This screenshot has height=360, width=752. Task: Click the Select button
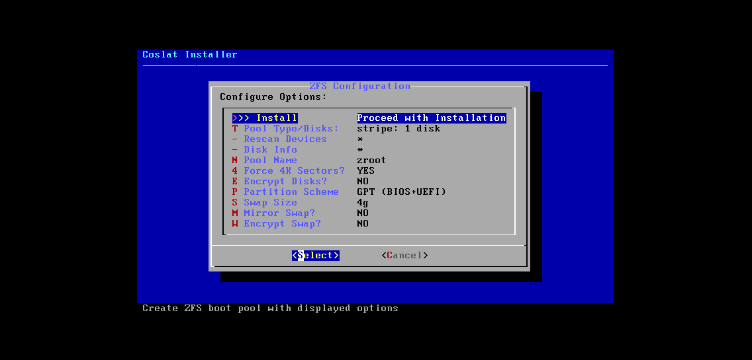tap(316, 255)
